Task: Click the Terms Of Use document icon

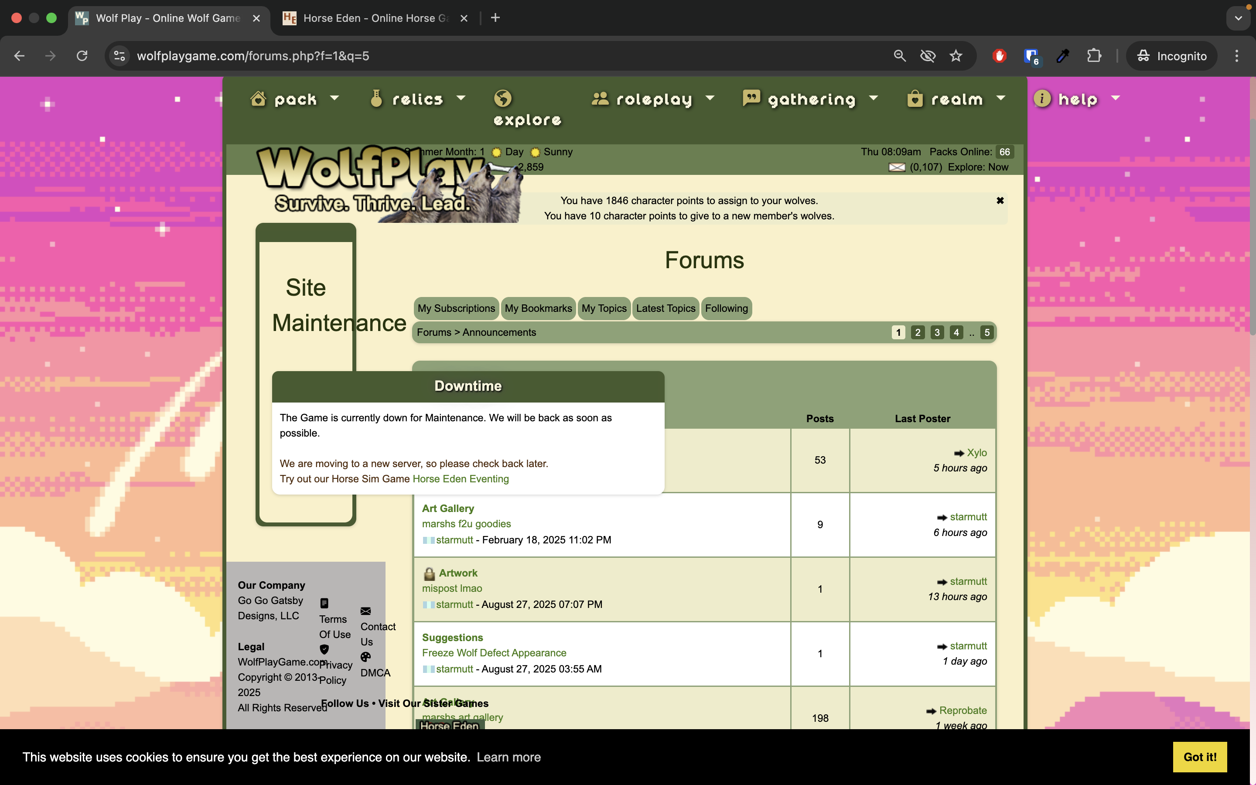Action: [x=324, y=603]
